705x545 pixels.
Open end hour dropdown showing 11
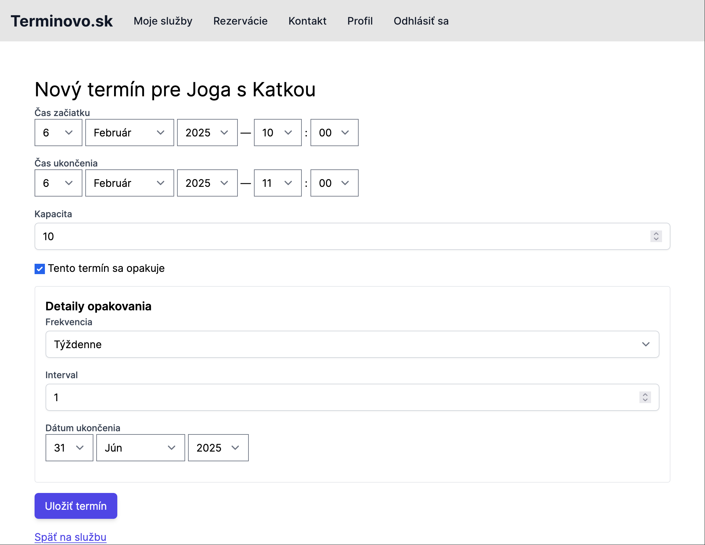(278, 183)
